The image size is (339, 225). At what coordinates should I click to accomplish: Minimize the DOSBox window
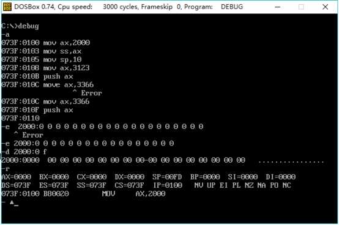278,7
